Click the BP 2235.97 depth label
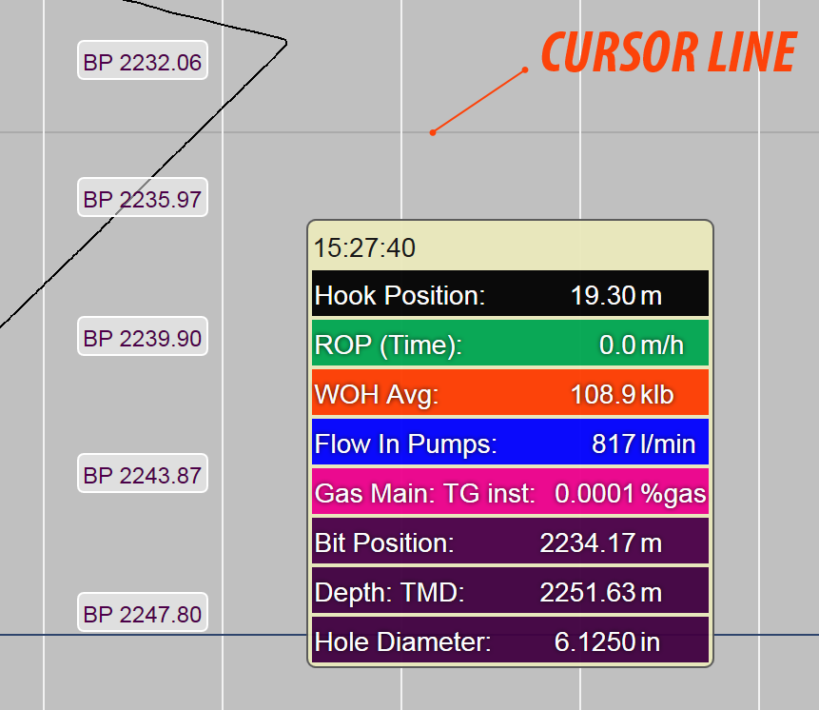This screenshot has height=710, width=819. pyautogui.click(x=142, y=198)
